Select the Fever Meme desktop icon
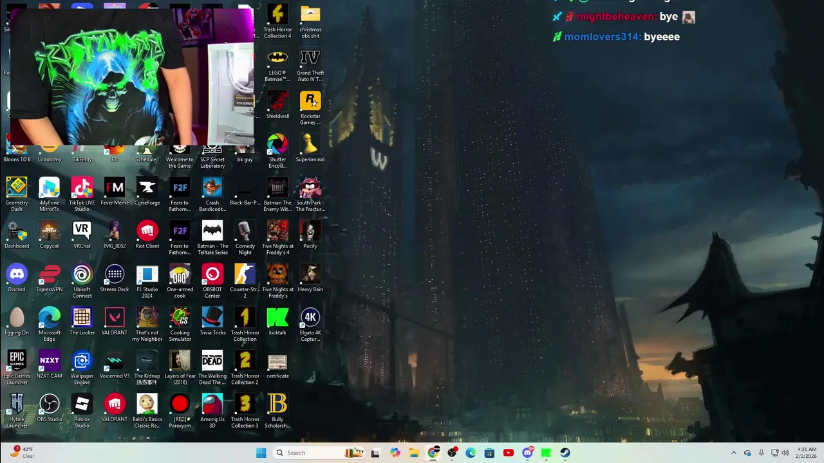 pyautogui.click(x=115, y=192)
